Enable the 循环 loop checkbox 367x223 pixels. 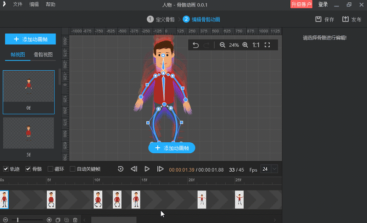[x=50, y=169]
